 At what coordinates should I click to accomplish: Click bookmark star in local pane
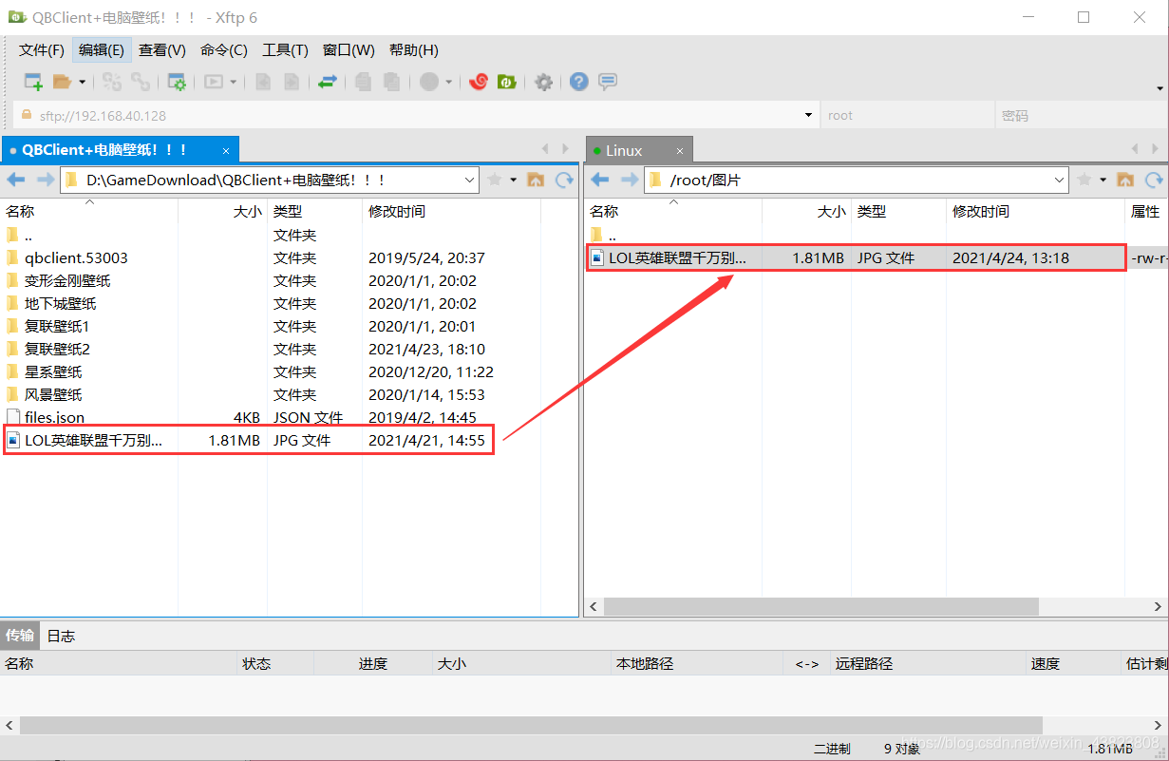click(494, 180)
